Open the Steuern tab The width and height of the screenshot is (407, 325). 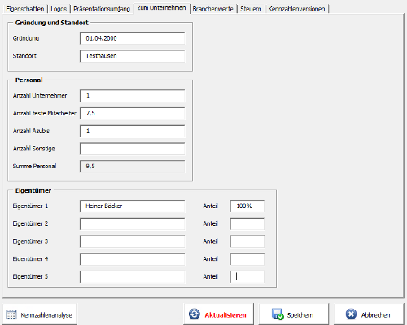pos(251,9)
